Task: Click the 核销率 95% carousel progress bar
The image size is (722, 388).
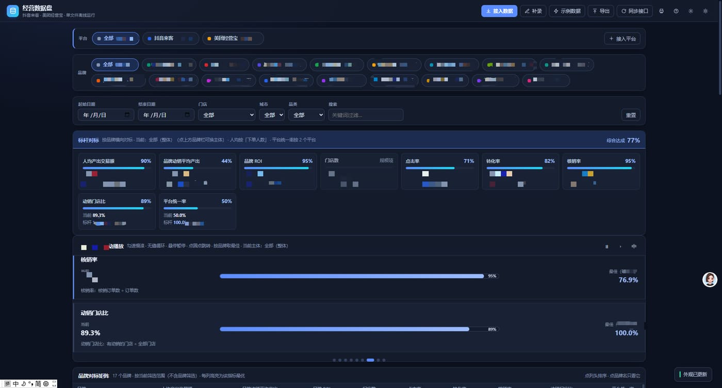Action: coord(359,276)
